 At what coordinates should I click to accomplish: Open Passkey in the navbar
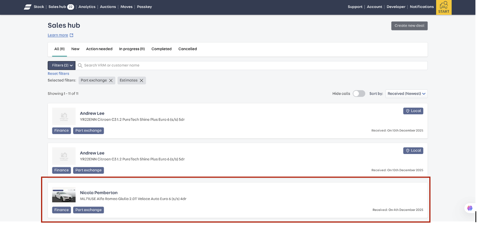click(x=144, y=7)
